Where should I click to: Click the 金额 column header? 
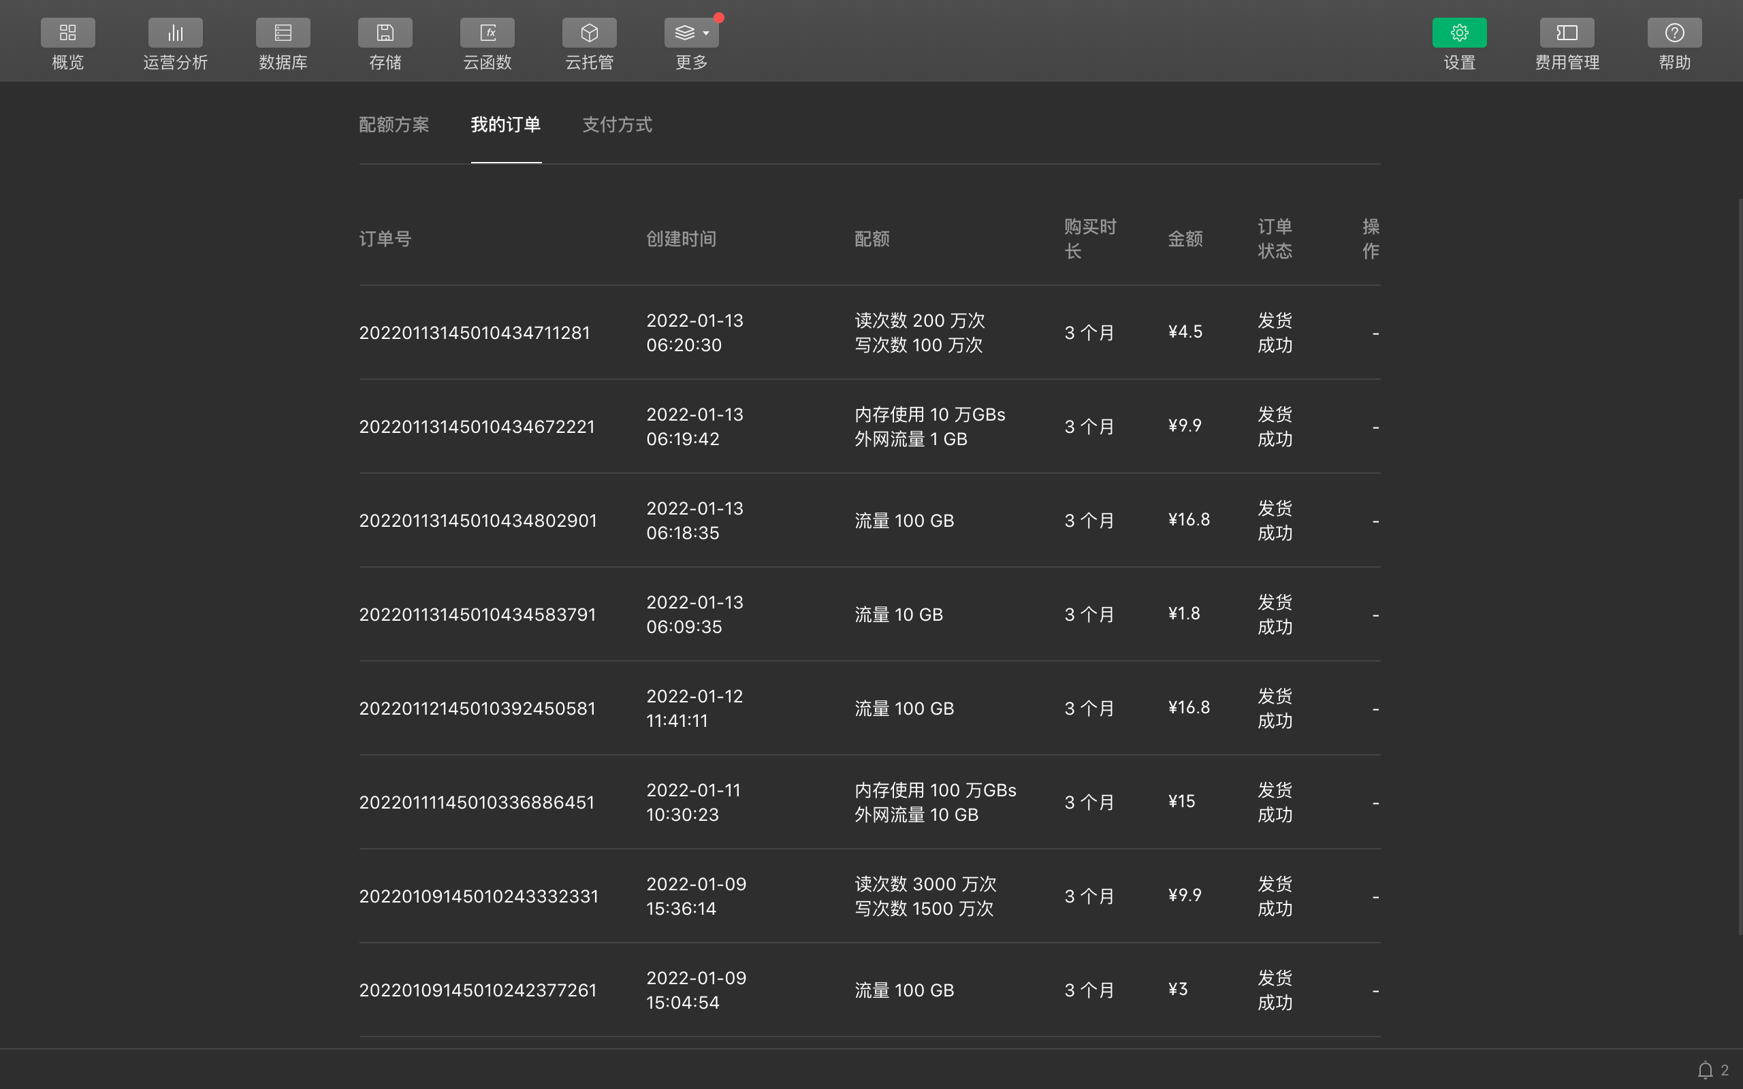pos(1185,239)
